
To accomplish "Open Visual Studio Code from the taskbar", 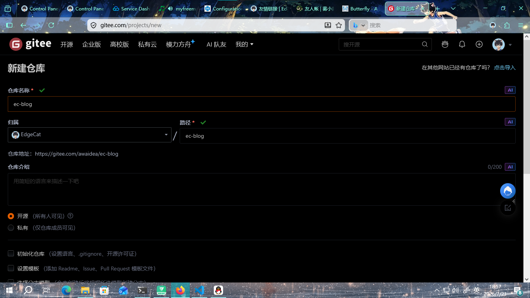I will (199, 290).
